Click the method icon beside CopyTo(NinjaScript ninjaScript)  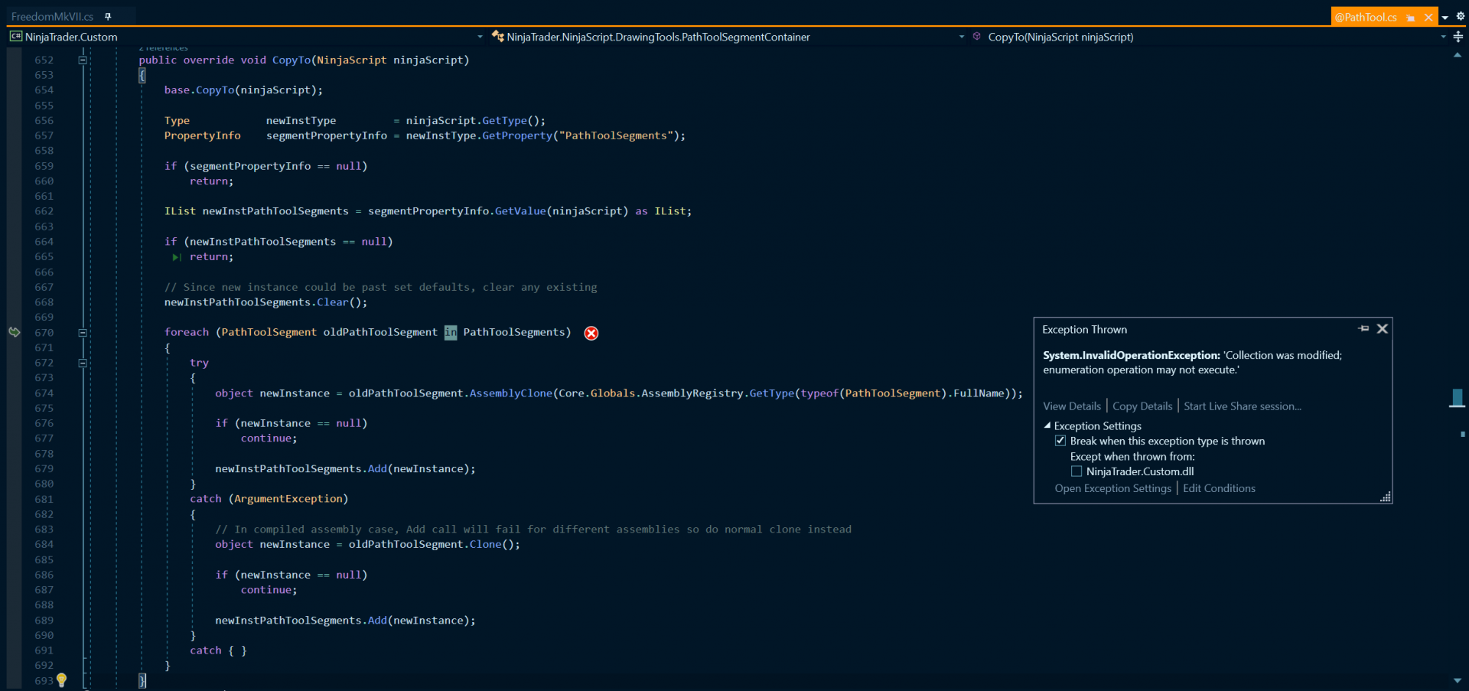(977, 36)
